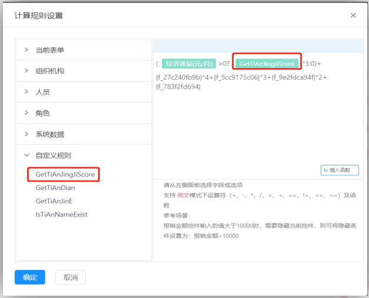Select the IsTiAnNameExist rule

(x=61, y=215)
